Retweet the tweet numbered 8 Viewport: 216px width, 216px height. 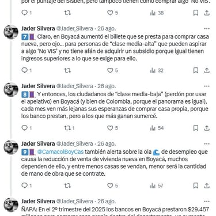point(70,128)
